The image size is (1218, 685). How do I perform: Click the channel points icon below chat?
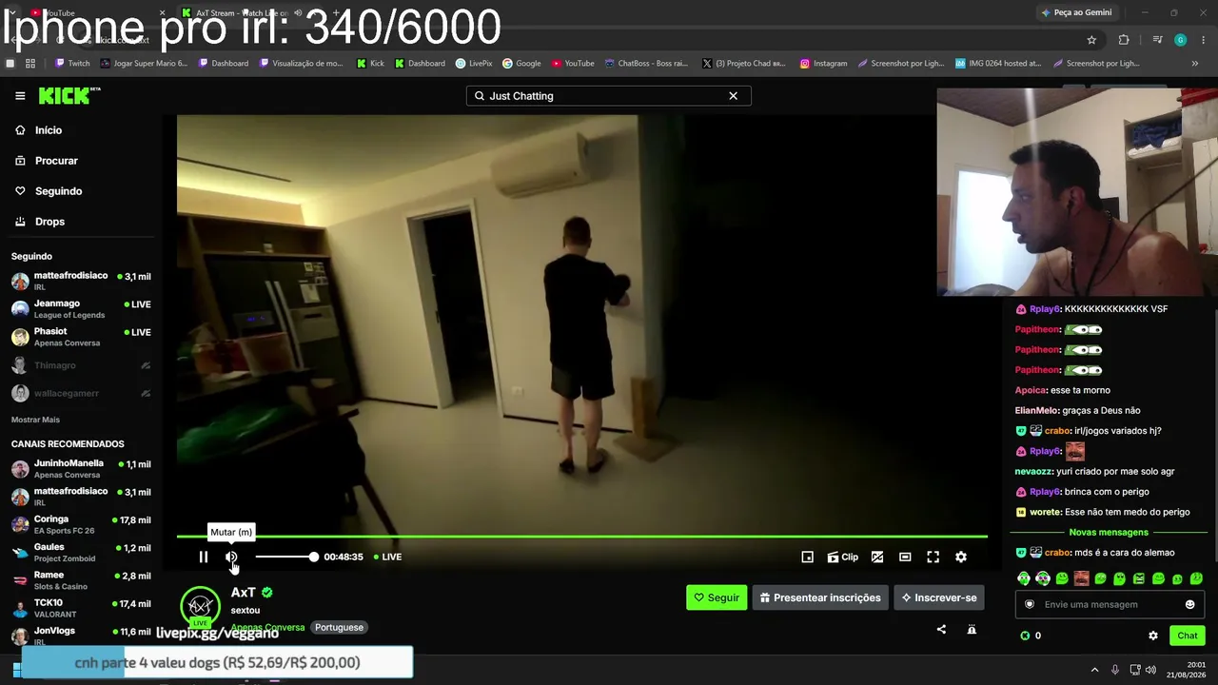click(1025, 636)
